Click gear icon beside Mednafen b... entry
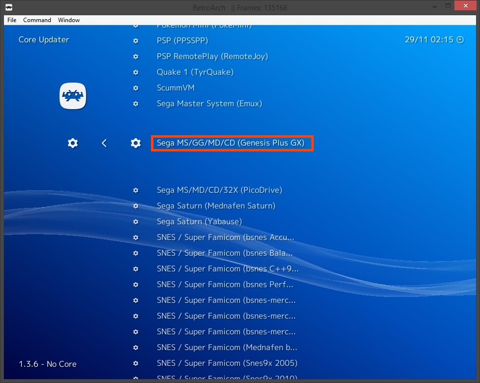The width and height of the screenshot is (480, 383). pyautogui.click(x=136, y=348)
